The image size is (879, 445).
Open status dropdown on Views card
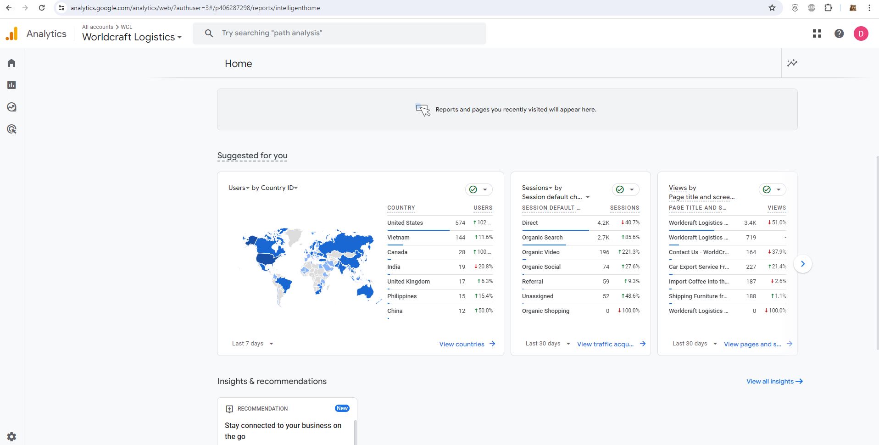[x=773, y=189]
